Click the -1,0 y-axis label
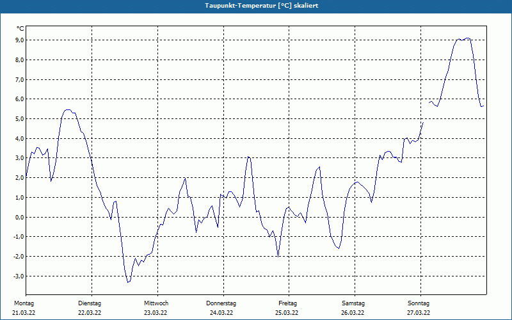 19,237
